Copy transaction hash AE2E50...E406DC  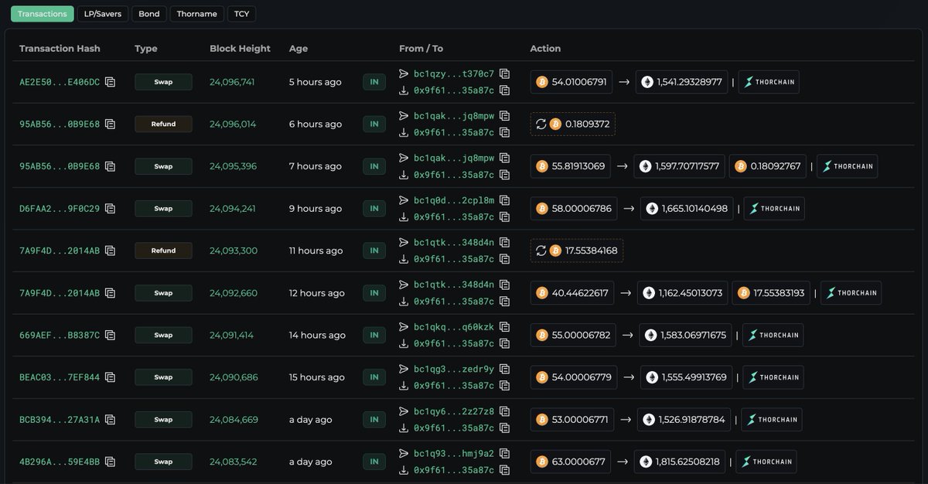111,82
